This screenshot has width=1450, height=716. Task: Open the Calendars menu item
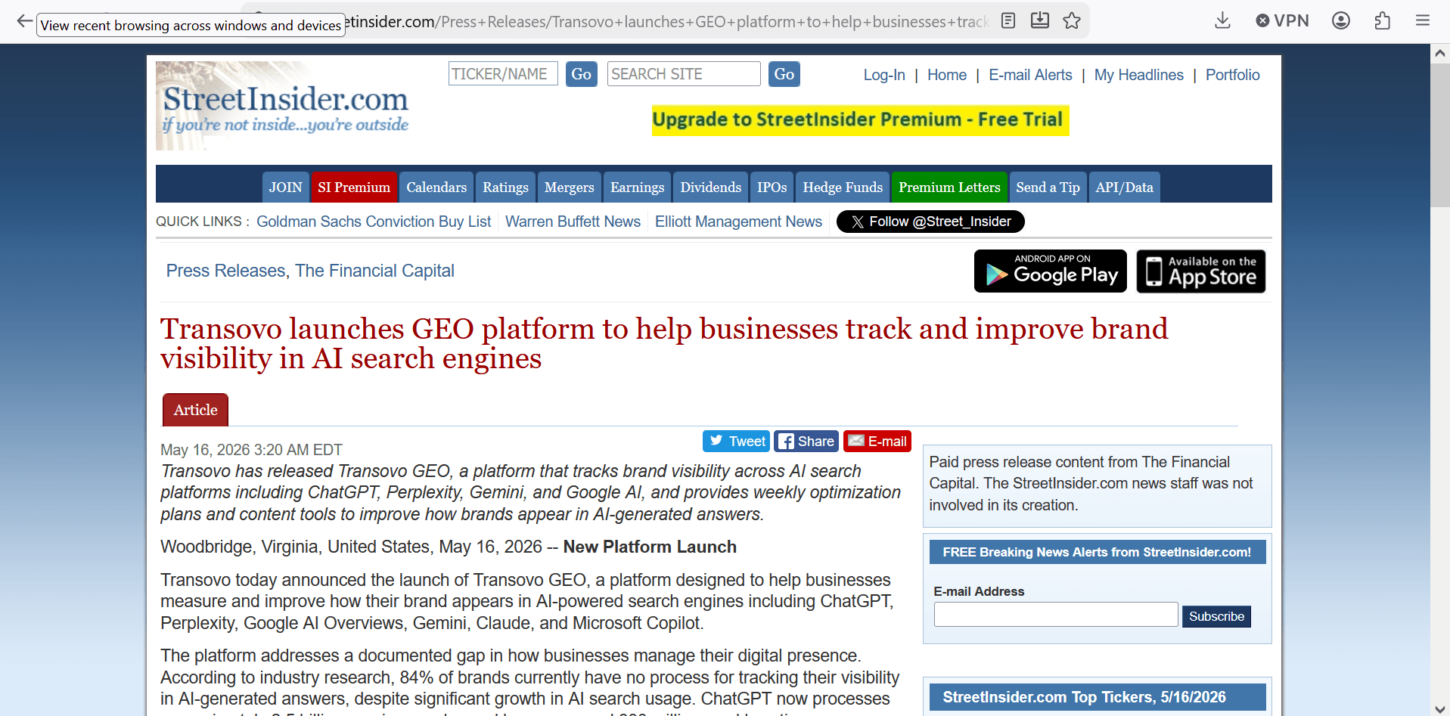(436, 188)
